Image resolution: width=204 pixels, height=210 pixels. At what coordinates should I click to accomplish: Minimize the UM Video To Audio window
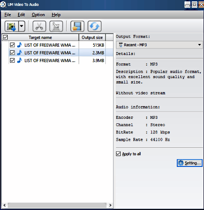click(x=187, y=5)
